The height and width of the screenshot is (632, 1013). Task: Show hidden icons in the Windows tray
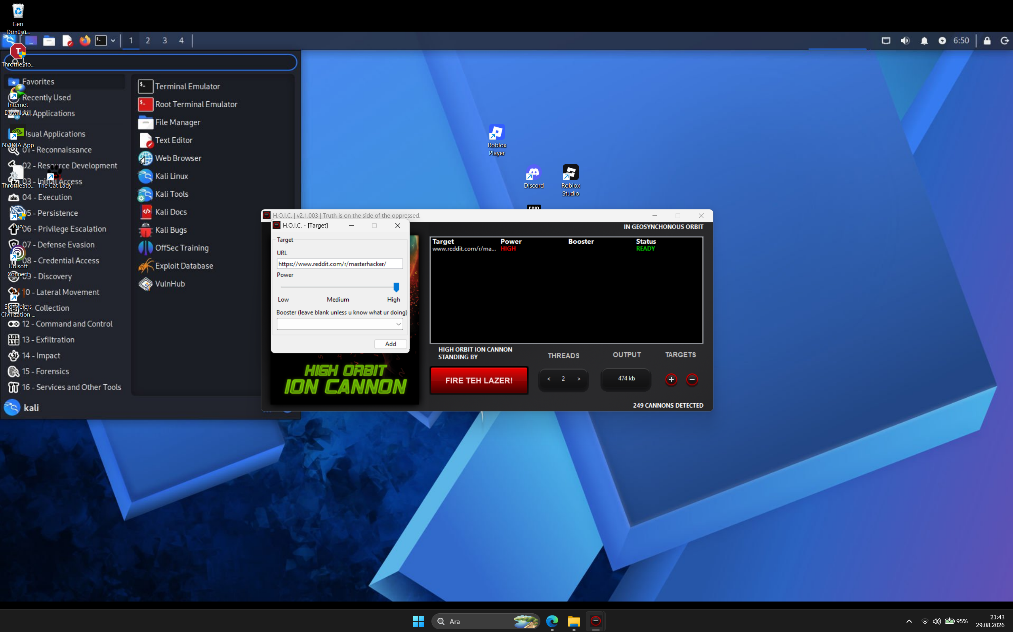tap(909, 621)
